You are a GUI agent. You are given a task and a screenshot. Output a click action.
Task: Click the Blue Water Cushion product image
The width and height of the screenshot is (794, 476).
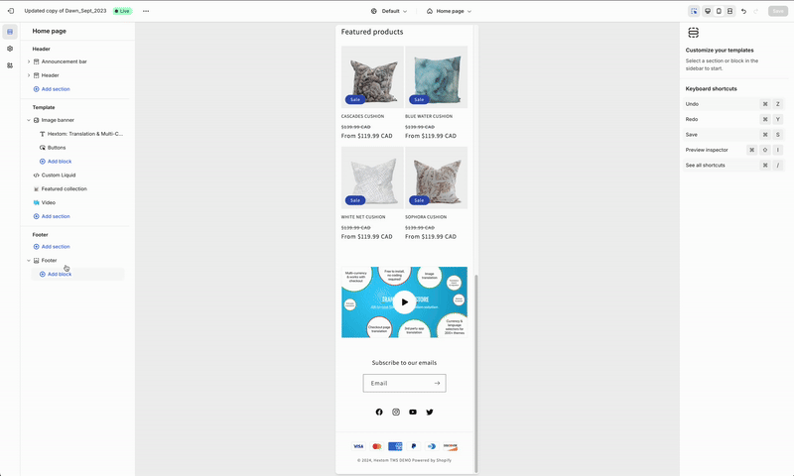point(436,77)
